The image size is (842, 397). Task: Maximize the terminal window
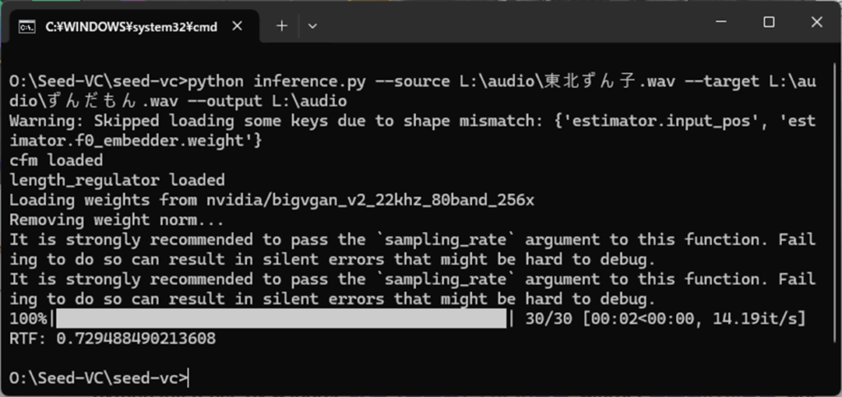point(769,22)
